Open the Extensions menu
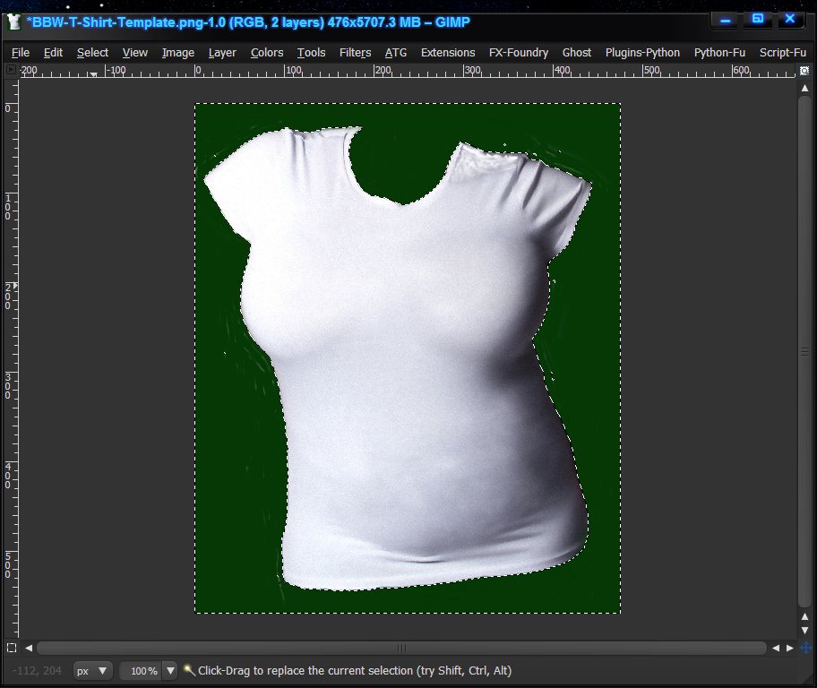Viewport: 817px width, 688px height. click(x=448, y=53)
